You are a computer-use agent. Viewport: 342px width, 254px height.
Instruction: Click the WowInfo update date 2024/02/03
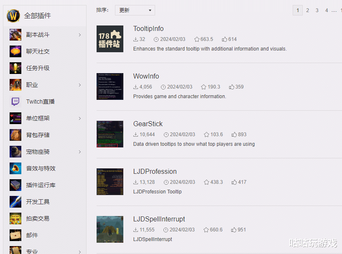(x=179, y=87)
